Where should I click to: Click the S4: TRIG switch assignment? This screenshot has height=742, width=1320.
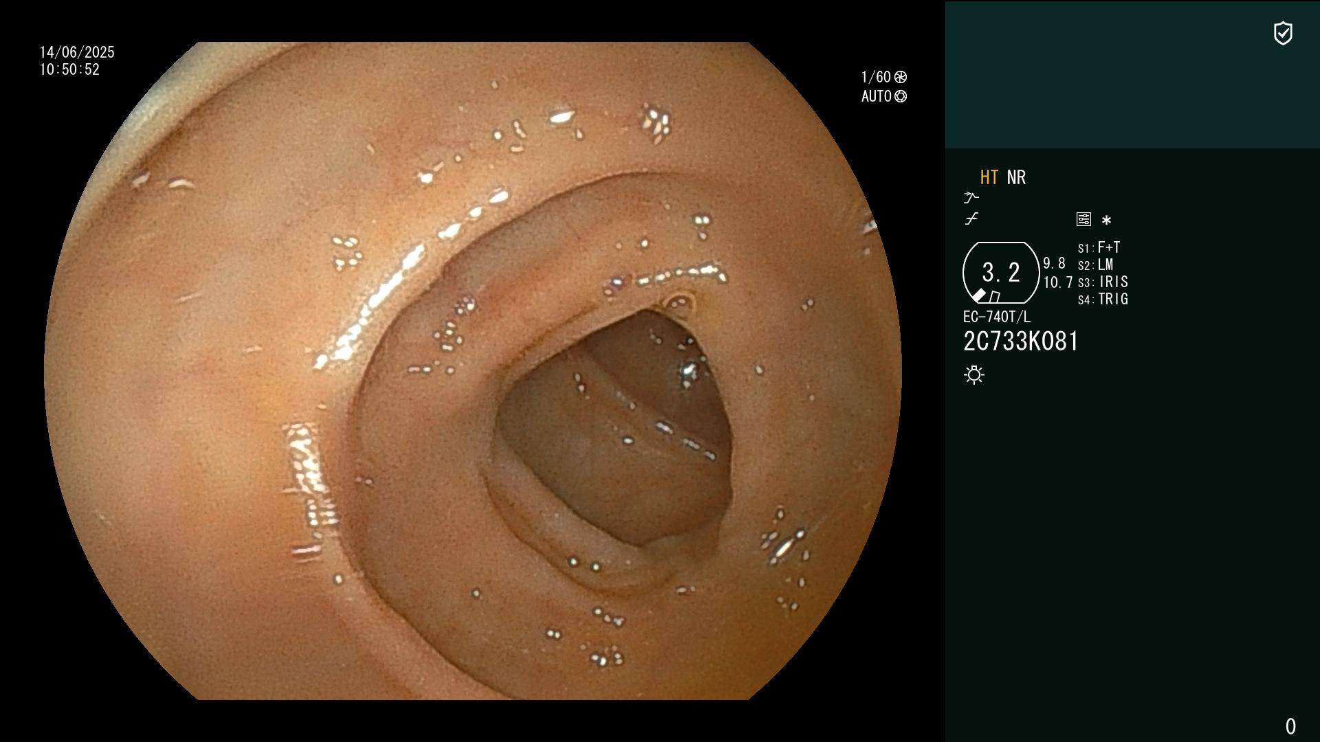click(x=1103, y=299)
